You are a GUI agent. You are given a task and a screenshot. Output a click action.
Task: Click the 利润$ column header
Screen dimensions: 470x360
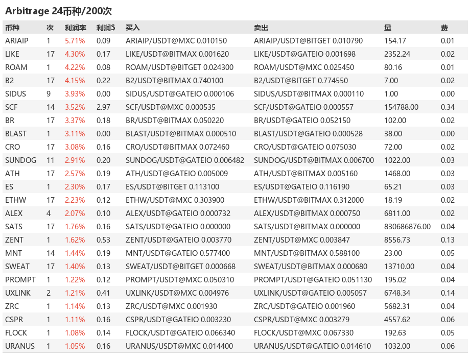coord(106,28)
